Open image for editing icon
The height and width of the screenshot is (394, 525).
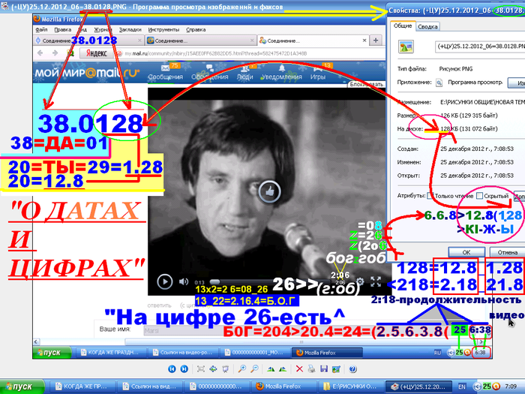point(336,369)
